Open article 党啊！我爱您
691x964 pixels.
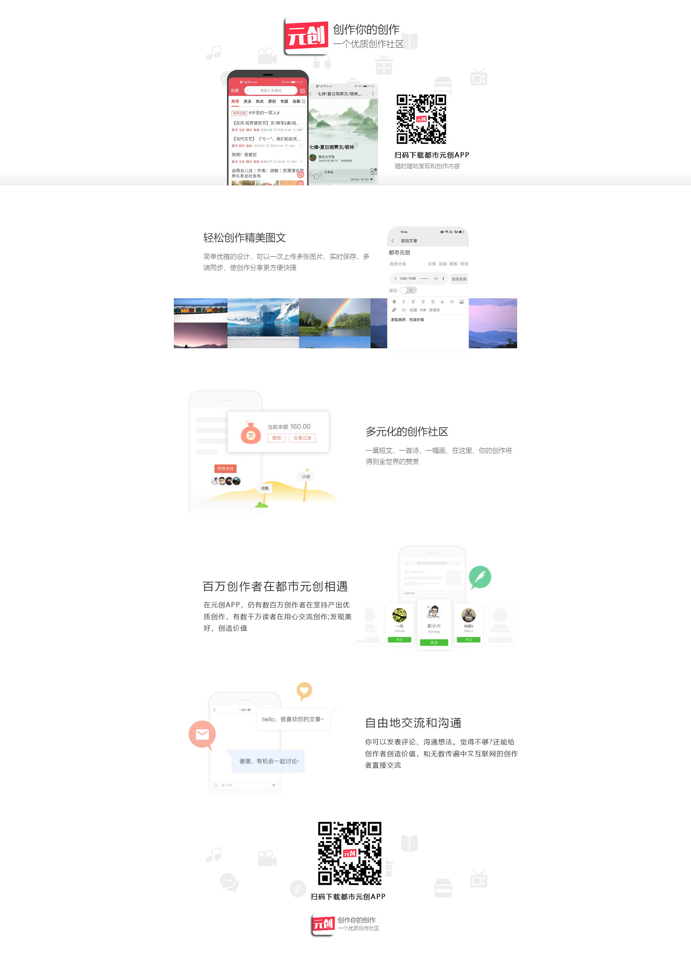(x=244, y=155)
